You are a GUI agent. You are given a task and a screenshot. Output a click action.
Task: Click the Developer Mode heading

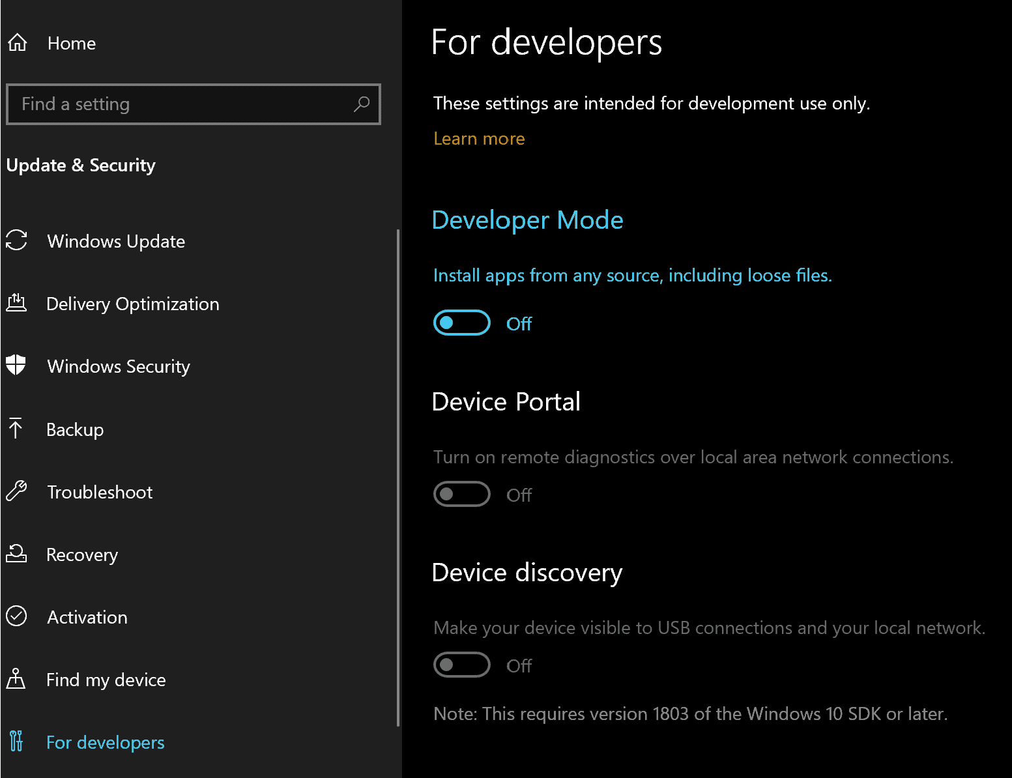tap(528, 221)
